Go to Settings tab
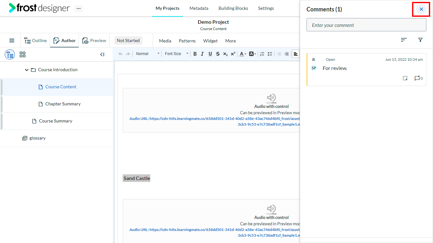The height and width of the screenshot is (243, 433). coord(266,8)
